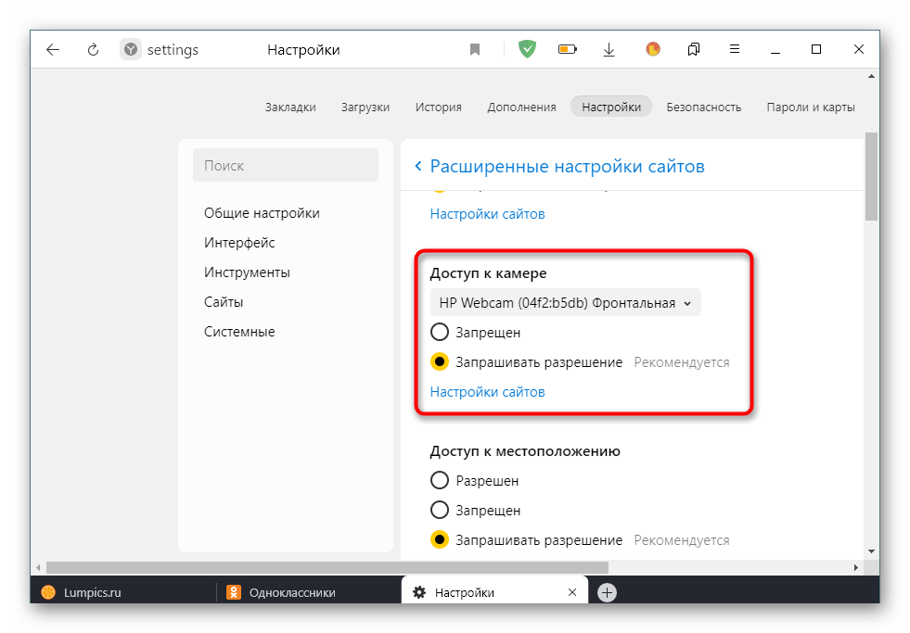Viewport: 910px width, 633px height.
Task: Select camera access 'Запрещен' radio button
Action: [x=440, y=332]
